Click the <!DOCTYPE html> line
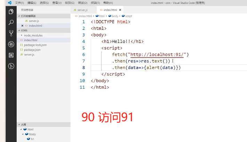The width and height of the screenshot is (247, 142). point(110,22)
